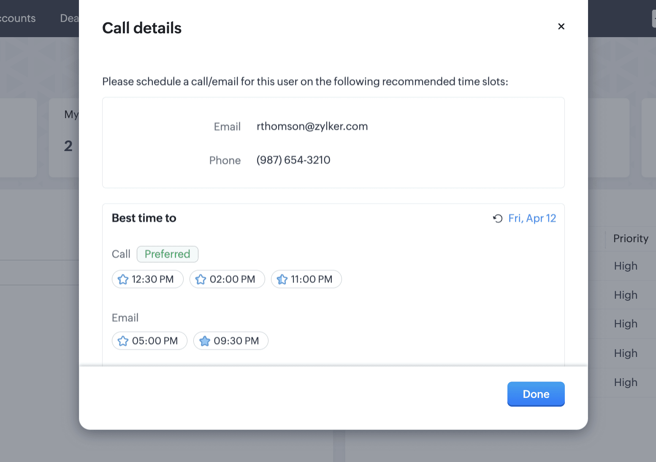
Task: Click the Preferred badge next to Call
Action: point(168,254)
